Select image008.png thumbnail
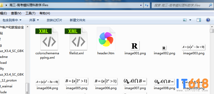 tap(164, 82)
